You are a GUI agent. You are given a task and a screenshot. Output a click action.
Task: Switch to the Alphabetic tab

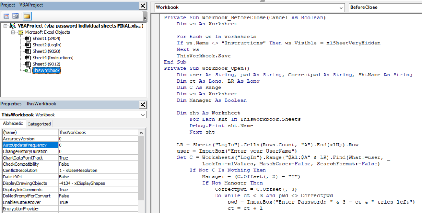(13, 124)
